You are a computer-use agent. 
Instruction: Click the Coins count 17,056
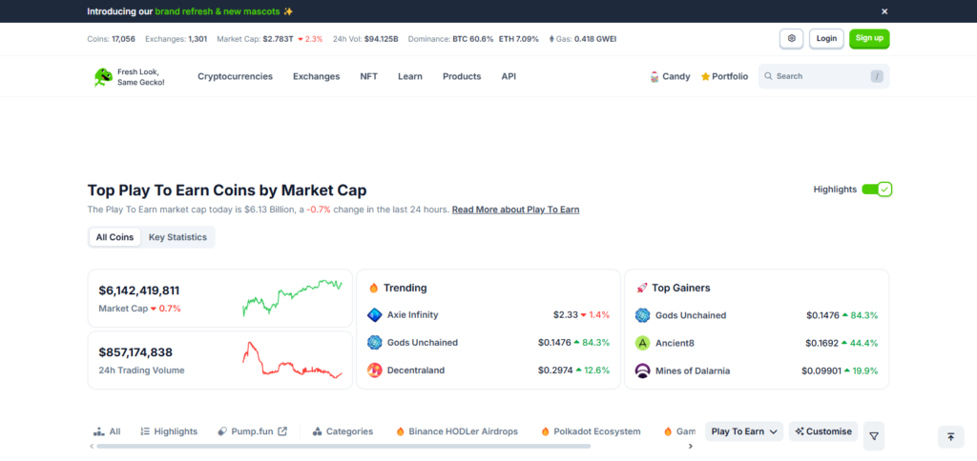(123, 38)
